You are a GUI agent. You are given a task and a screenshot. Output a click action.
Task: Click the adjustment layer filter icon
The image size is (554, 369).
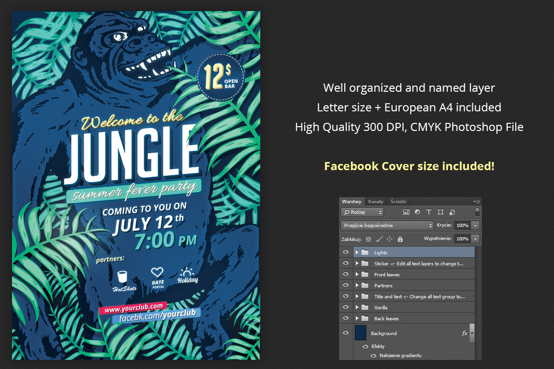click(417, 212)
